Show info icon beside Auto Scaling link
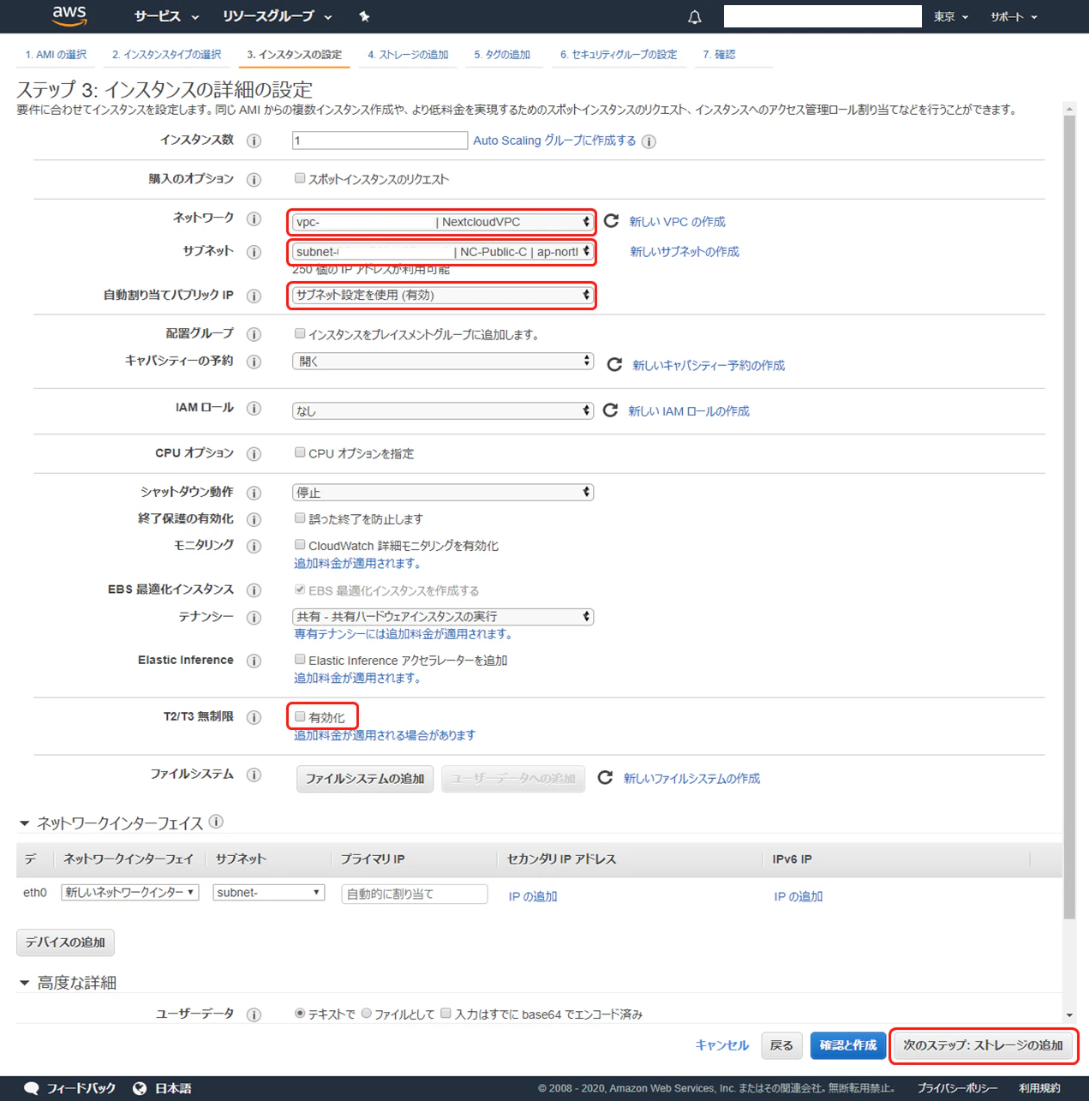The image size is (1089, 1101). click(649, 141)
